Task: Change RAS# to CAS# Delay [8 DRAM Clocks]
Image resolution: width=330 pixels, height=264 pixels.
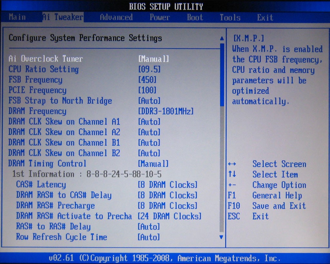Action: coord(168,195)
